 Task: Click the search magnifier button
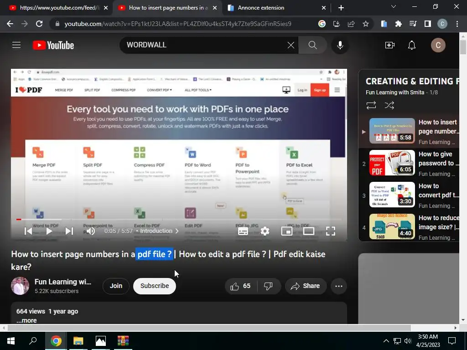point(312,45)
